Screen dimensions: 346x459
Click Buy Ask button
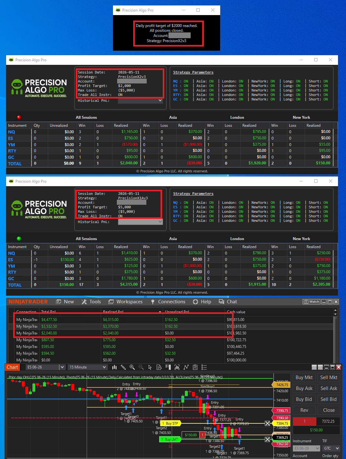(x=304, y=388)
